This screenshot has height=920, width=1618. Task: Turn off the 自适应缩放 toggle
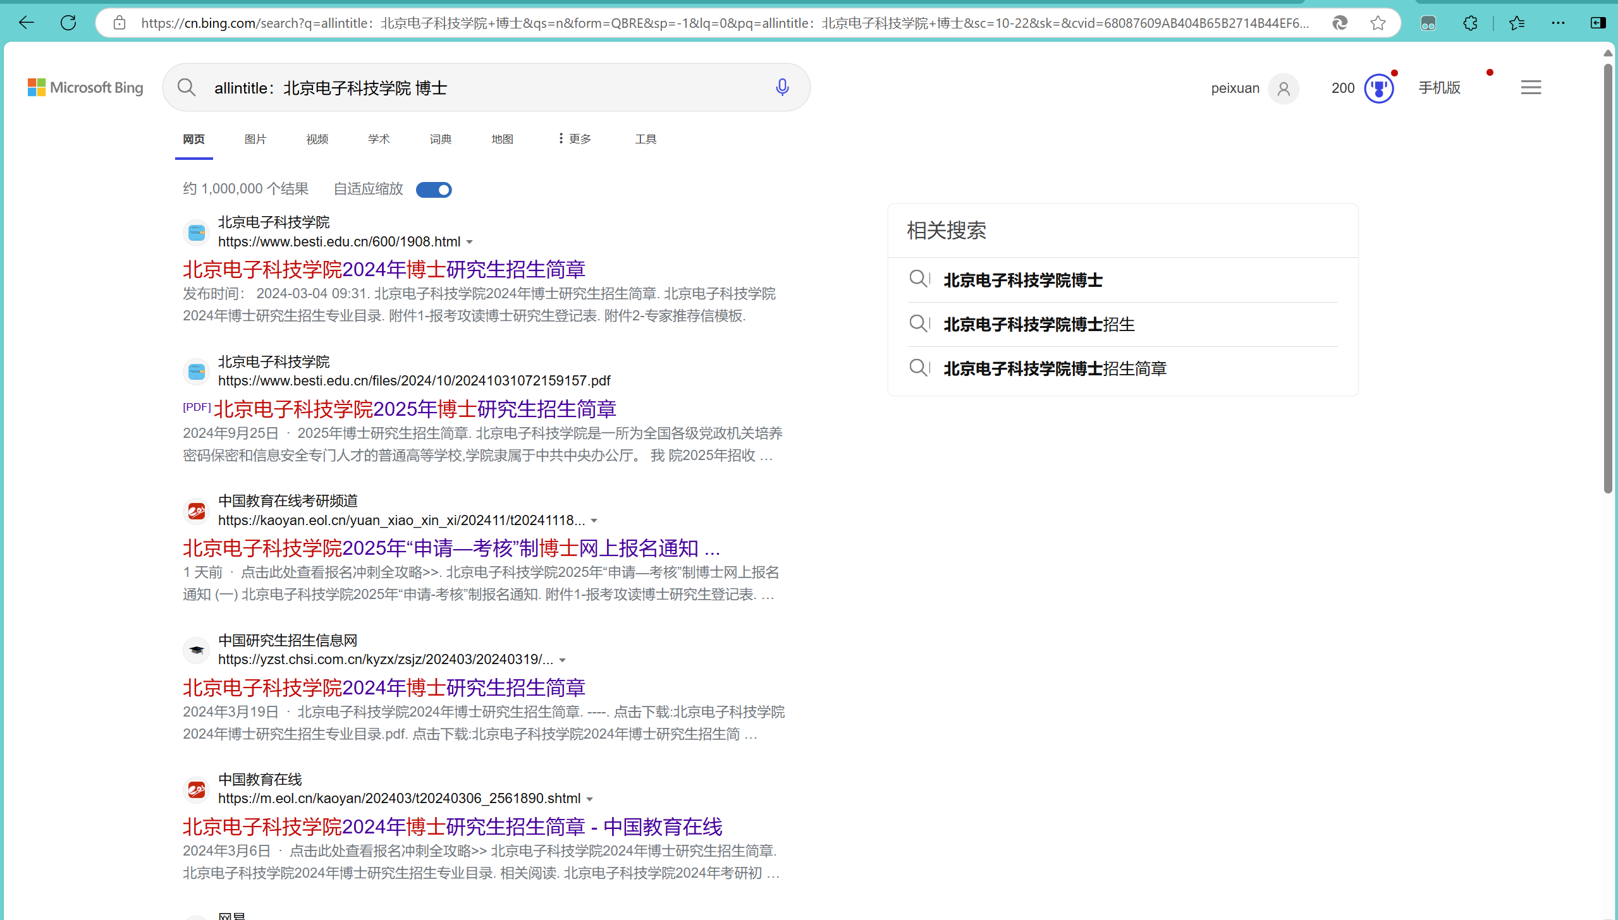434,190
